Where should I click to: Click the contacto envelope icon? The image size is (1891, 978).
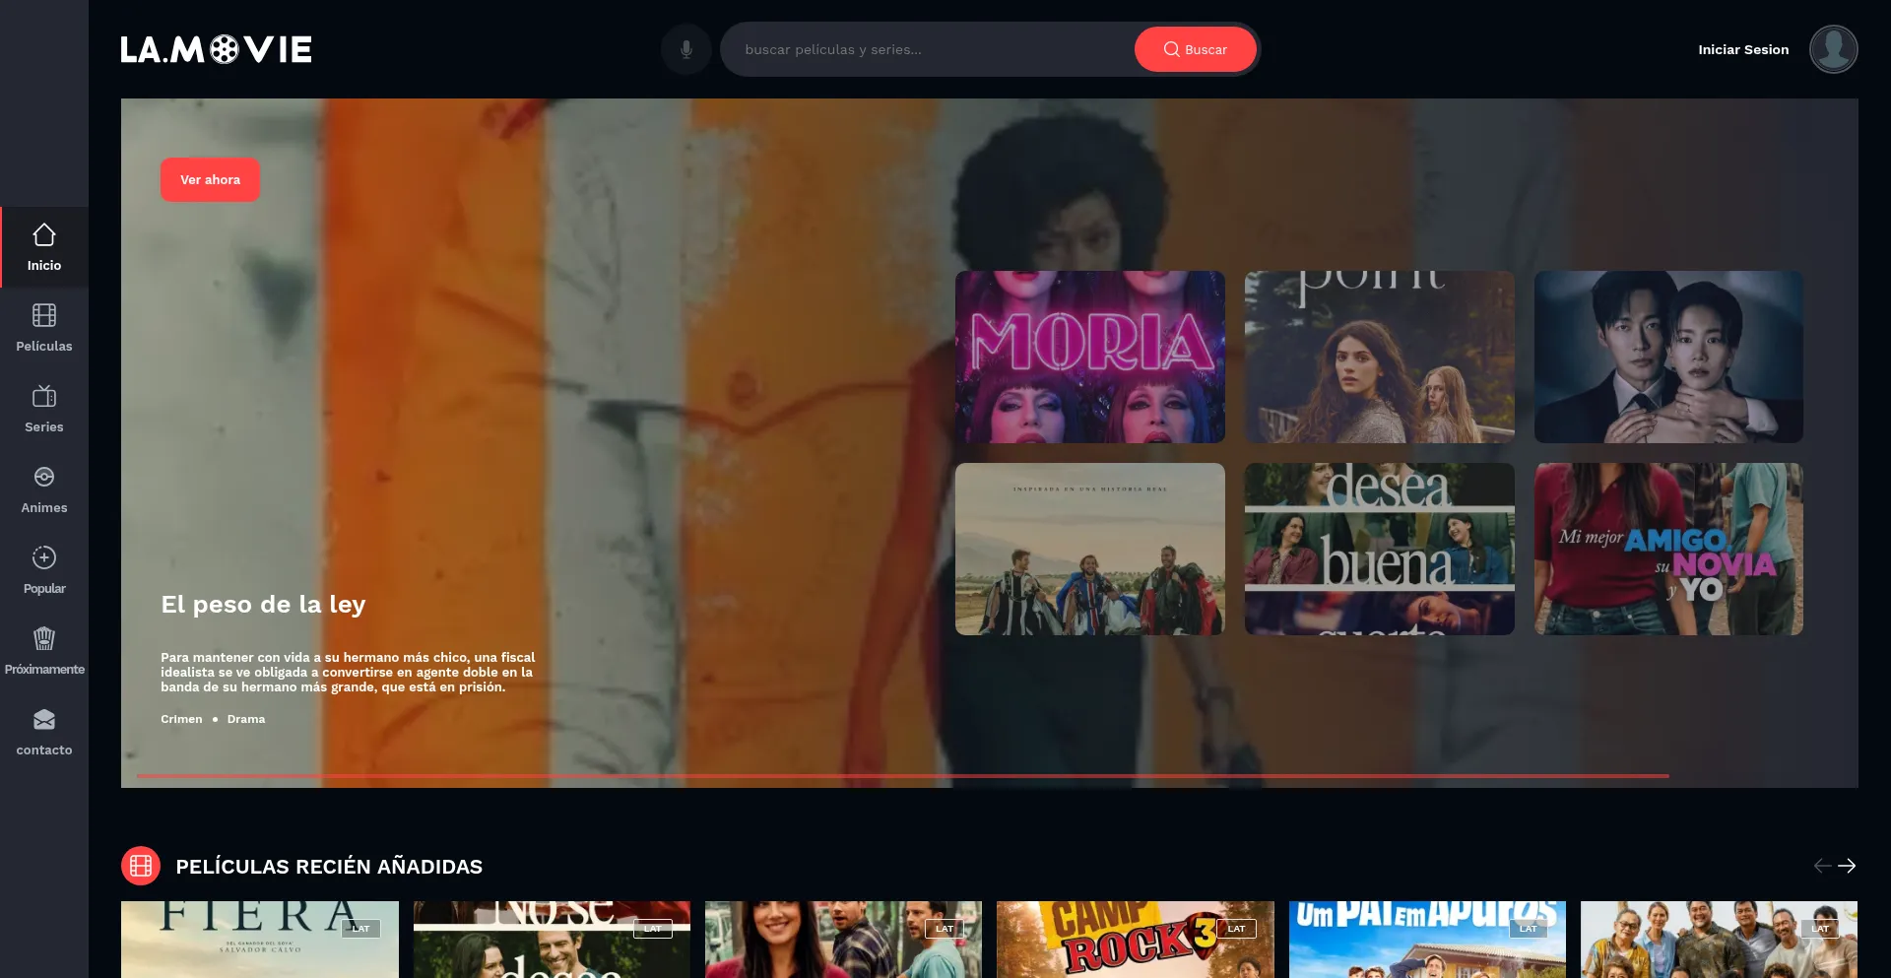[44, 719]
